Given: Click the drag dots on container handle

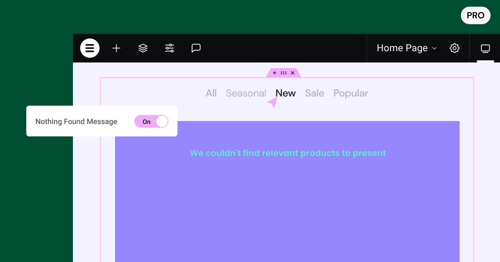Looking at the screenshot, I should coord(284,73).
